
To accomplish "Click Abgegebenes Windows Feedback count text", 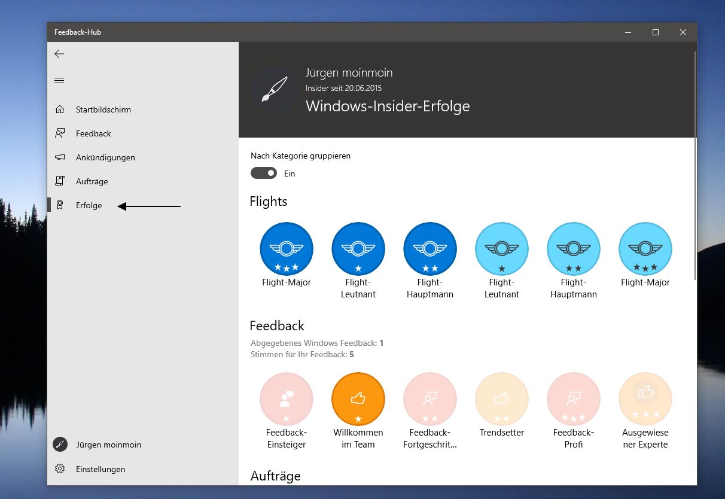I will click(x=317, y=343).
